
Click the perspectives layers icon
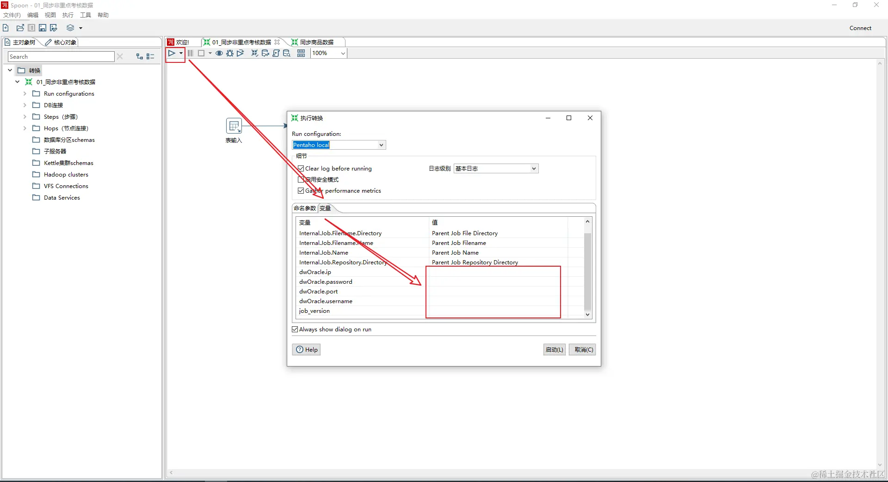coord(70,28)
